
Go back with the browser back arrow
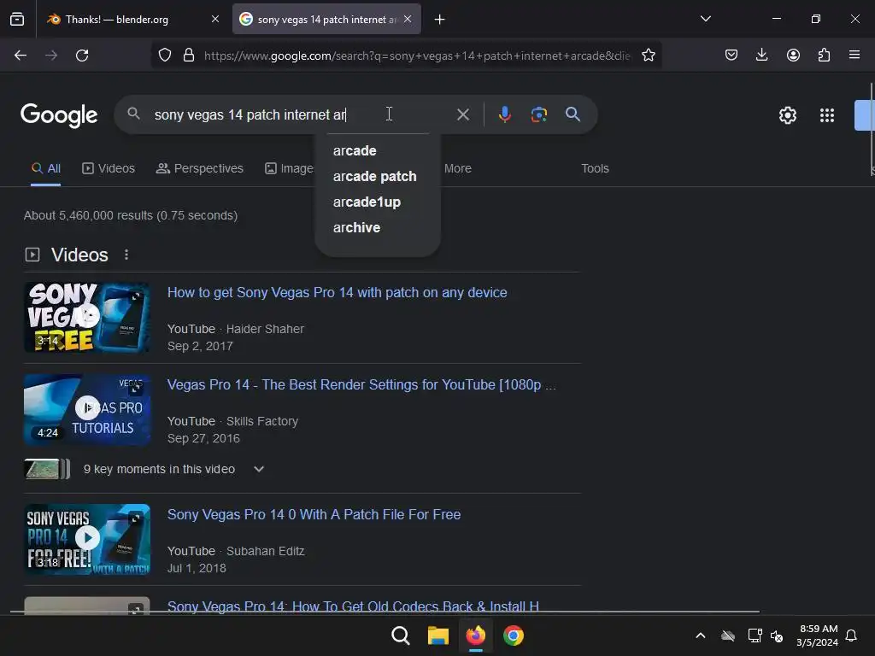[x=21, y=56]
